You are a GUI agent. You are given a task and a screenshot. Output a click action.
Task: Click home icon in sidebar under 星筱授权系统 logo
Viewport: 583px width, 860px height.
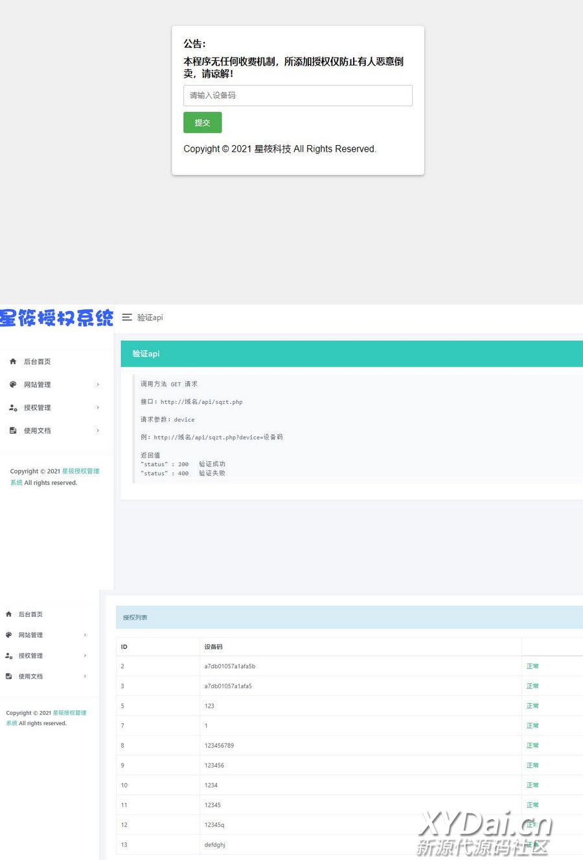point(13,362)
